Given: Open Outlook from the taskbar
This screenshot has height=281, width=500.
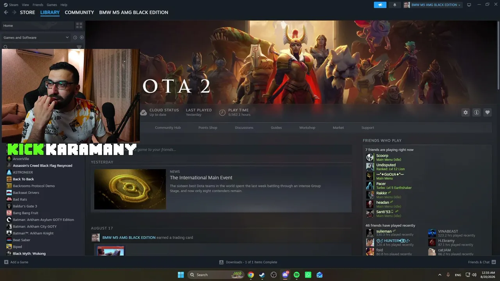Looking at the screenshot, I should pos(320,275).
